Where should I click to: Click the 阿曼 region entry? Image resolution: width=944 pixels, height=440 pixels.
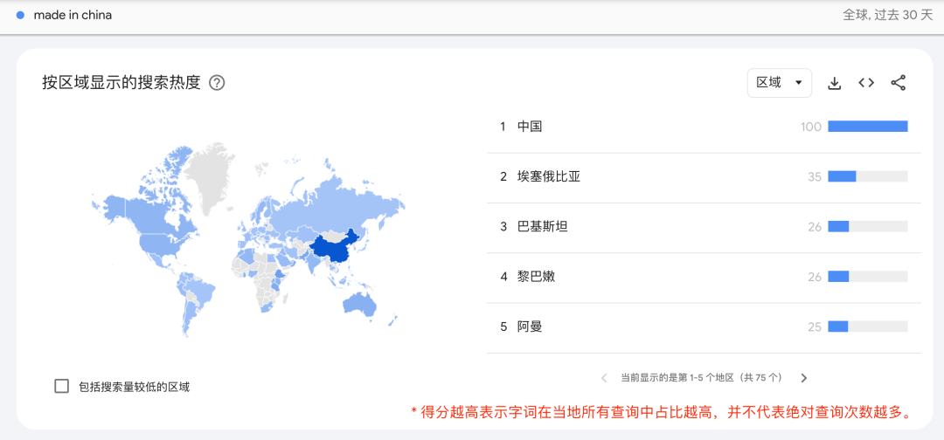tap(530, 327)
